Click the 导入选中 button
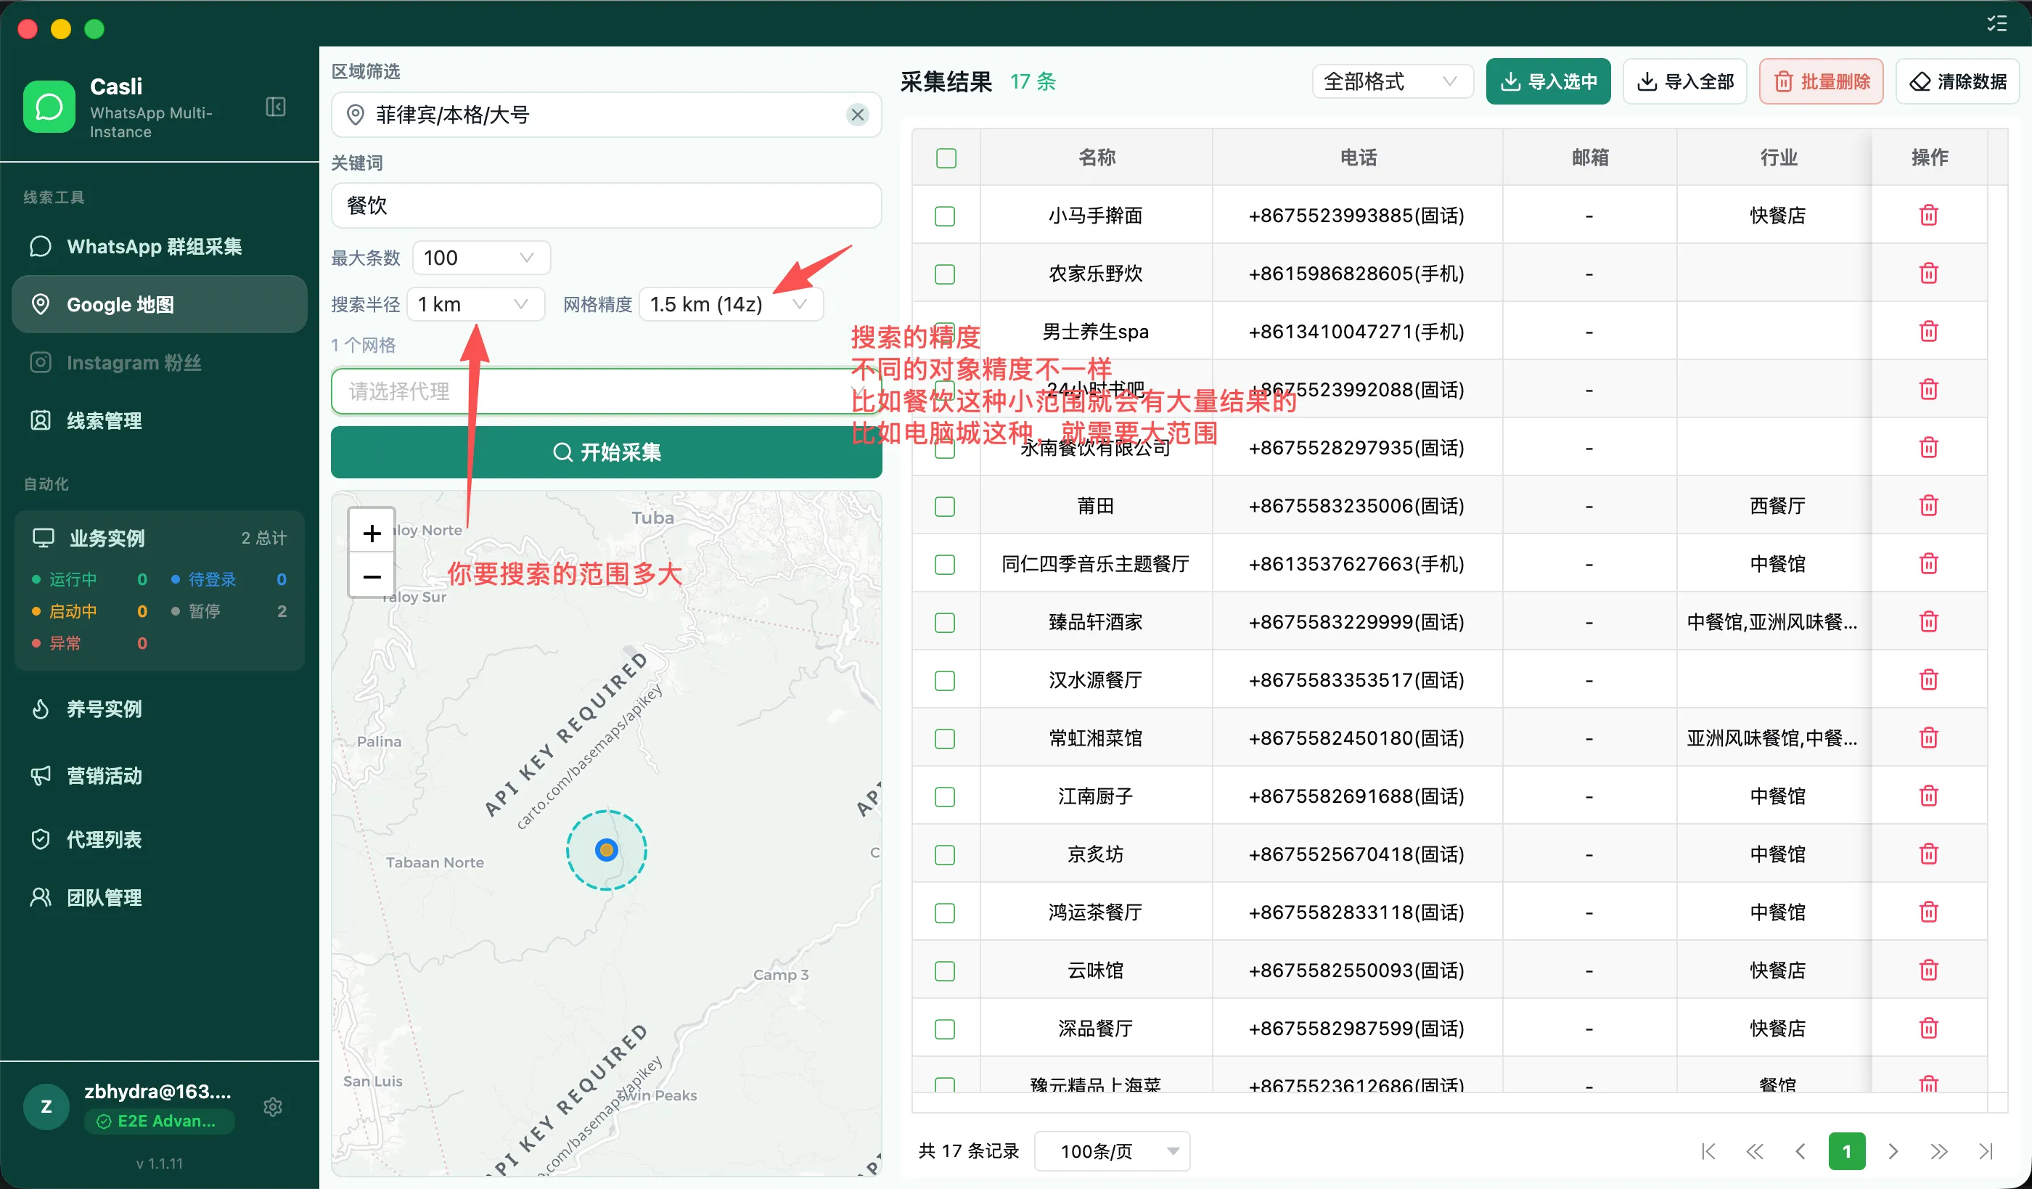Screen dimensions: 2032x1189 1547,81
